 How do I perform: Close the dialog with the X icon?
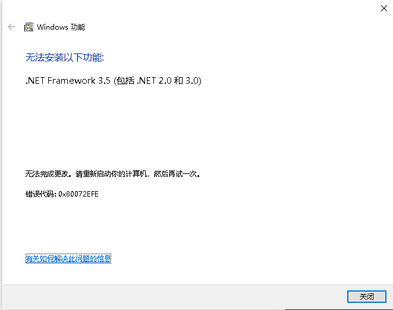[x=383, y=8]
